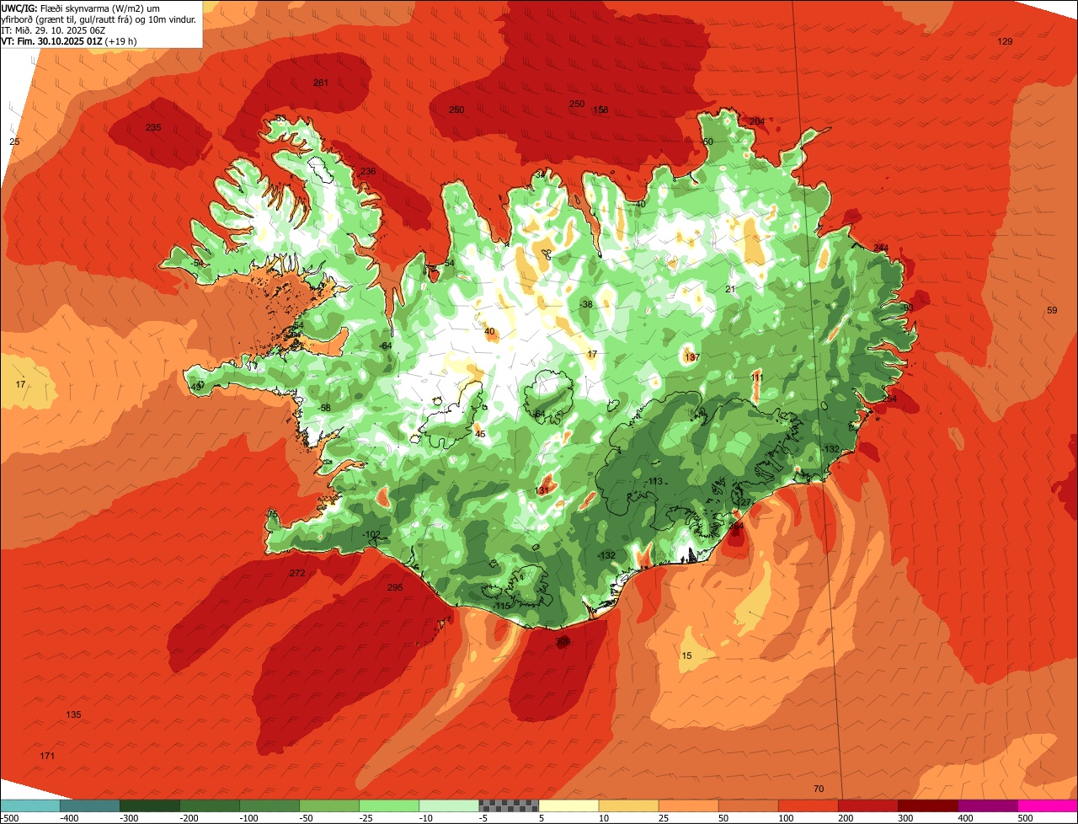Click the ocean value '15'
This screenshot has width=1078, height=824.
click(x=686, y=655)
